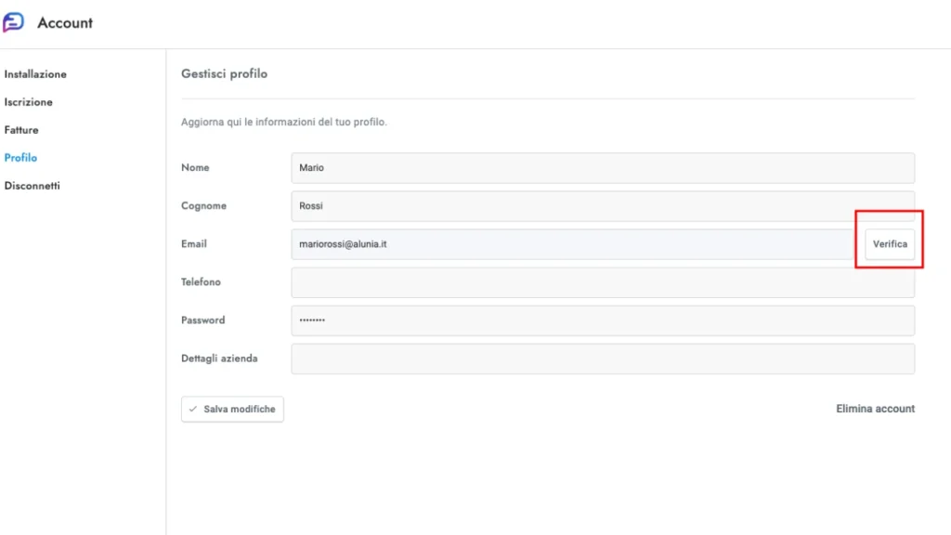Click into the Password field
Screen dimensions: 951x535
tap(602, 320)
